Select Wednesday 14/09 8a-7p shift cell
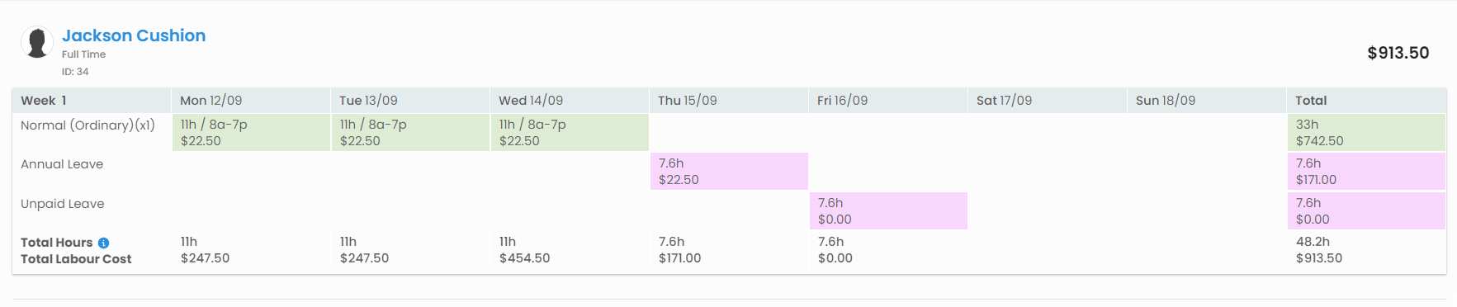 pyautogui.click(x=570, y=132)
